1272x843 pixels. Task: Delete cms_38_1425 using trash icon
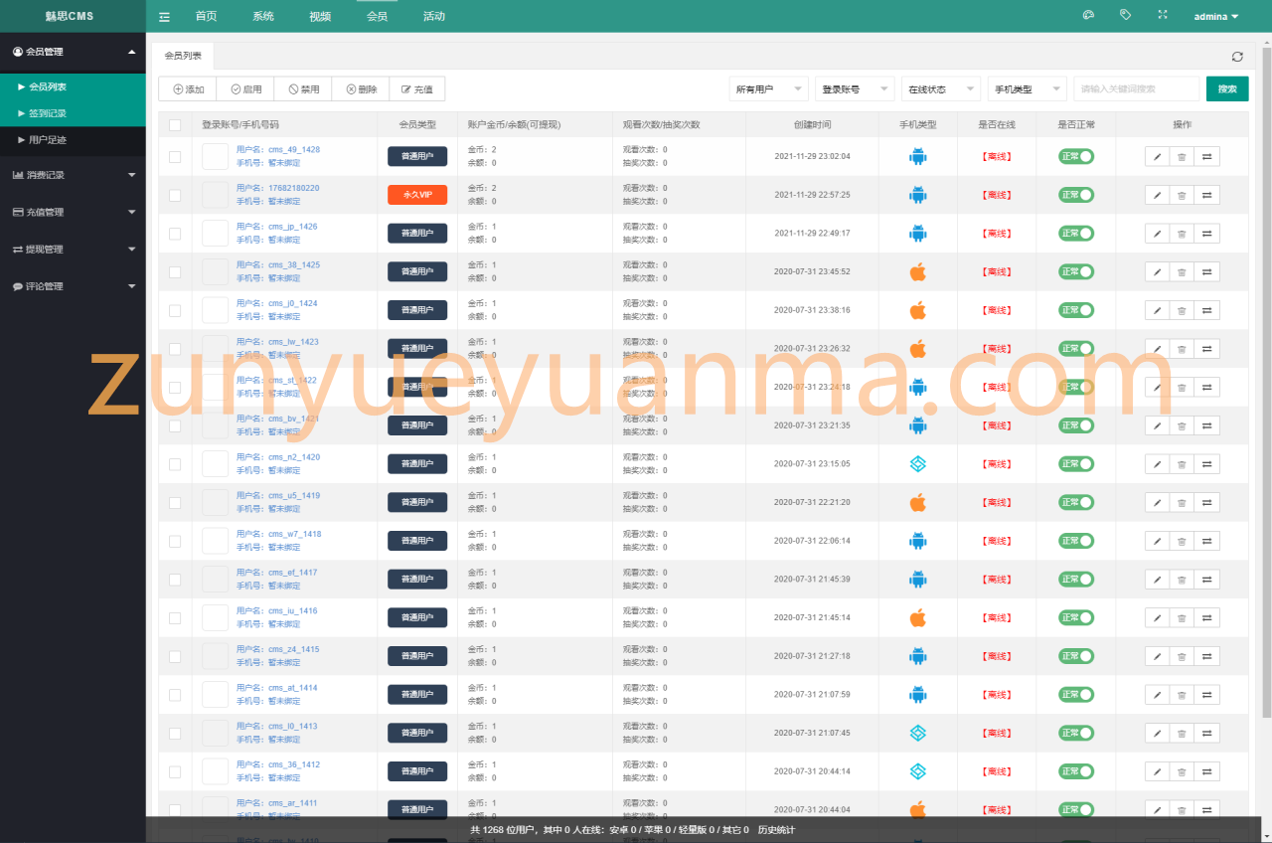coord(1182,271)
